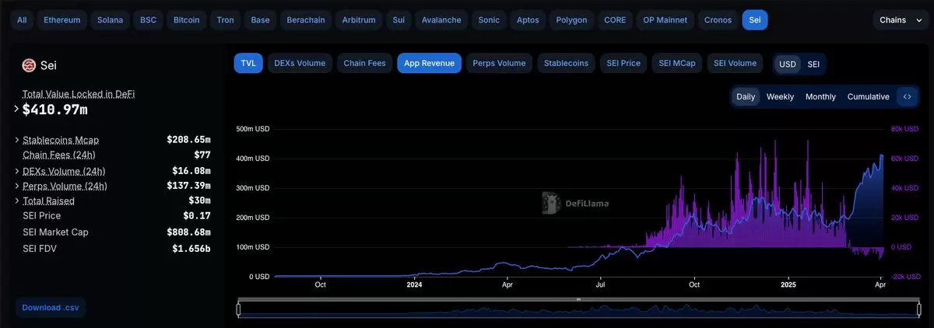Toggle the SEI Volume chart series

pos(735,63)
